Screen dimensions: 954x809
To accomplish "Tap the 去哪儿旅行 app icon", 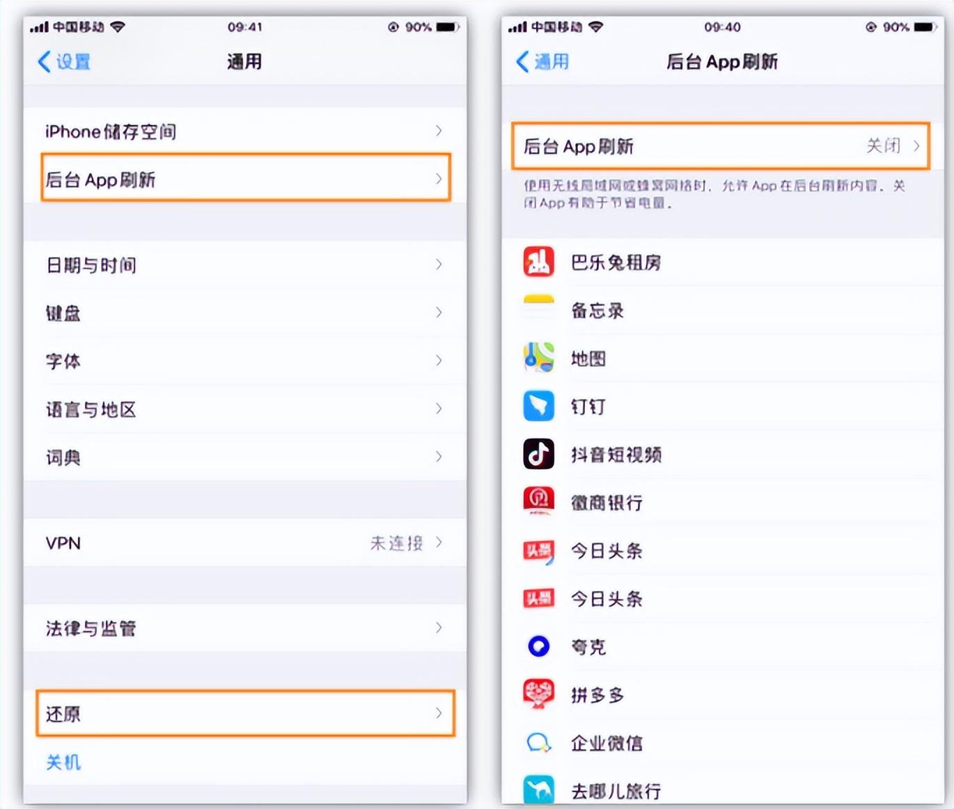I will coord(538,790).
